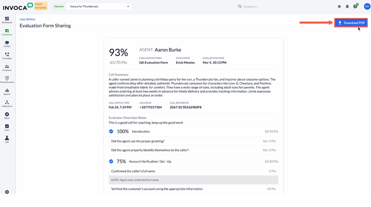Open Campaigns from the sidebar
This screenshot has width=371, height=207.
point(7,56)
